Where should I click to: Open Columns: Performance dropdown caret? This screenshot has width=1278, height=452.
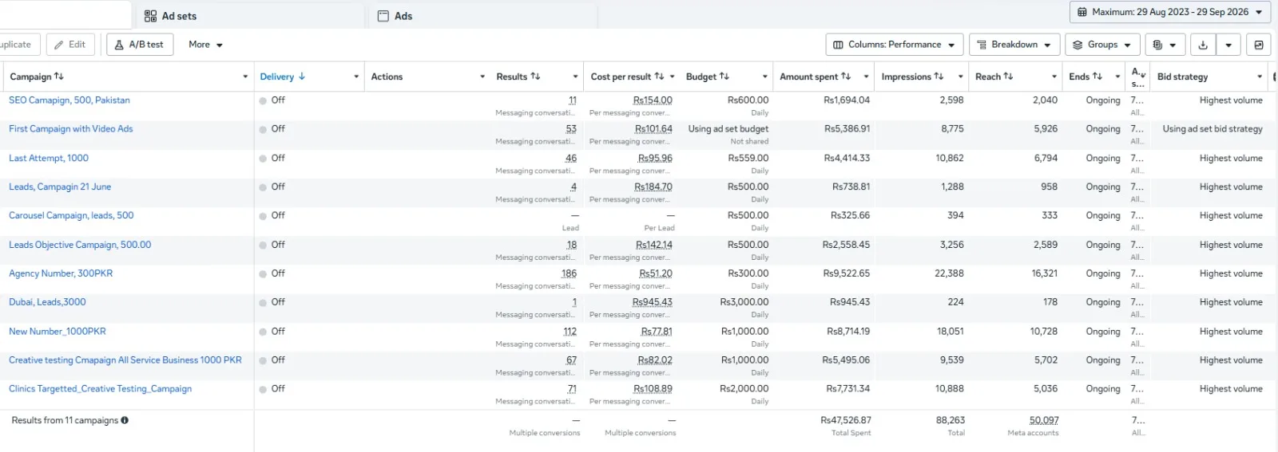[951, 45]
